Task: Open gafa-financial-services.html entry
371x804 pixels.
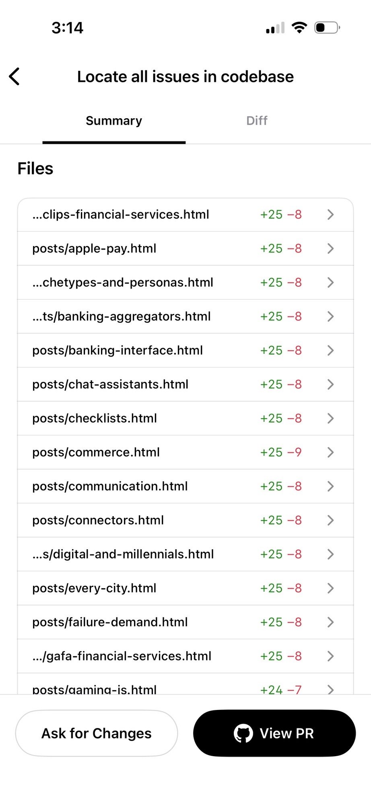Action: (x=122, y=656)
